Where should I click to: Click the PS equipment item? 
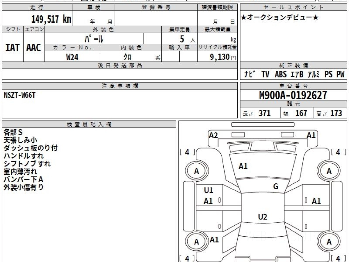[329, 75]
